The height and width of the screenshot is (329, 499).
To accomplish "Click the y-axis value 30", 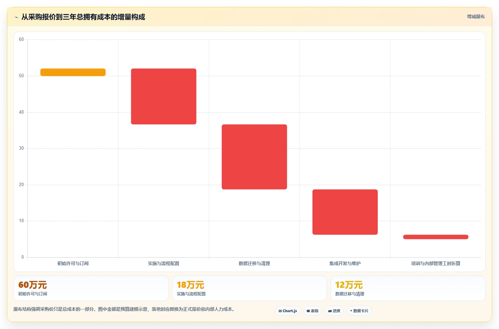I will pyautogui.click(x=21, y=148).
